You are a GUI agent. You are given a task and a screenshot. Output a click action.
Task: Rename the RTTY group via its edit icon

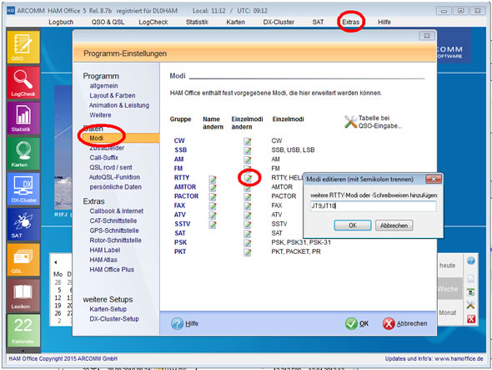[x=213, y=179]
